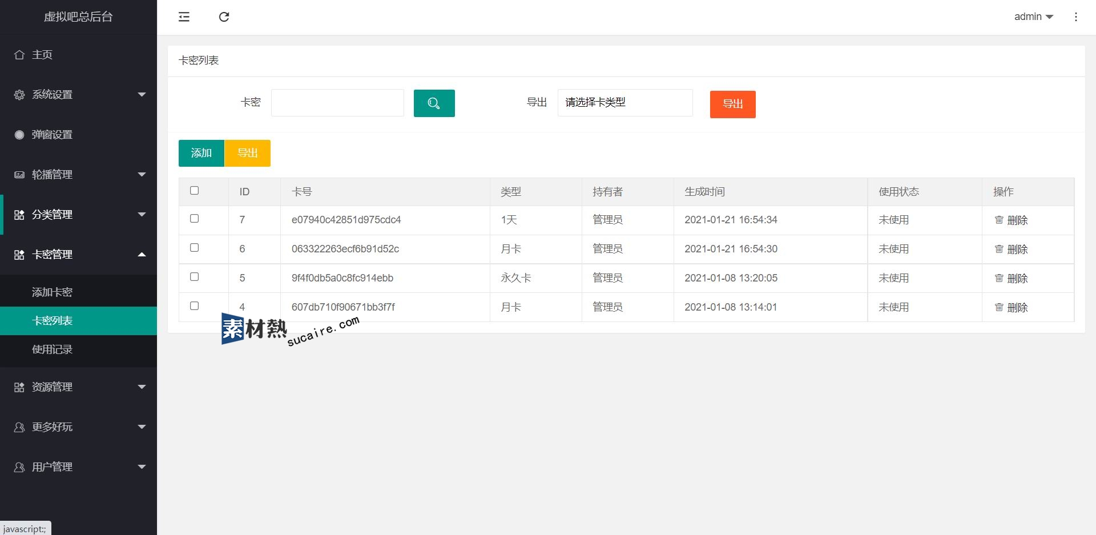Click trash icon for card ID 5
Viewport: 1096px width, 535px height.
pos(999,278)
